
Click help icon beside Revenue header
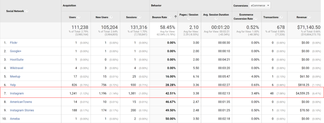(x=309, y=17)
